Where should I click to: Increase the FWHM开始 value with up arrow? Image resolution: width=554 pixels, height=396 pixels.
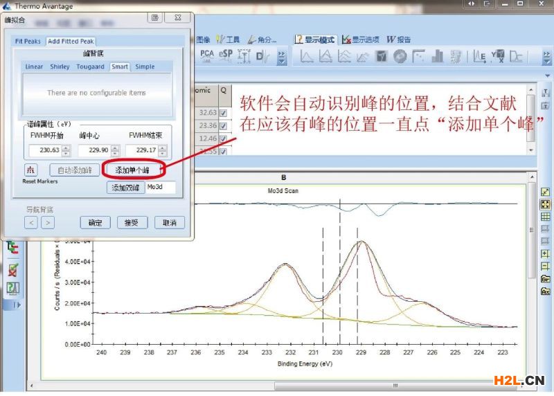pyautogui.click(x=65, y=147)
